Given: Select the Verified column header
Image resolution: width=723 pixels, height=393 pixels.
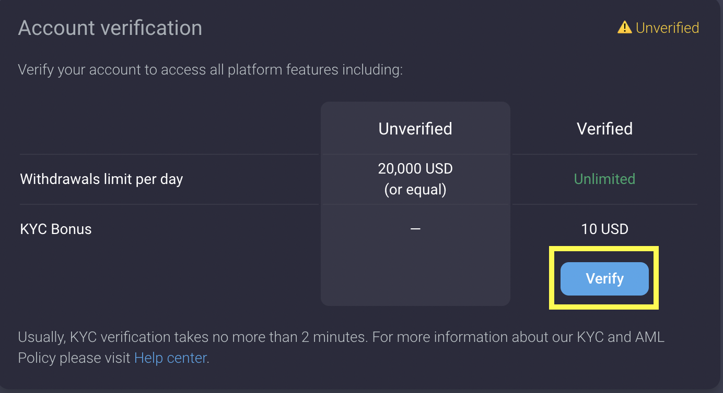Looking at the screenshot, I should tap(604, 129).
